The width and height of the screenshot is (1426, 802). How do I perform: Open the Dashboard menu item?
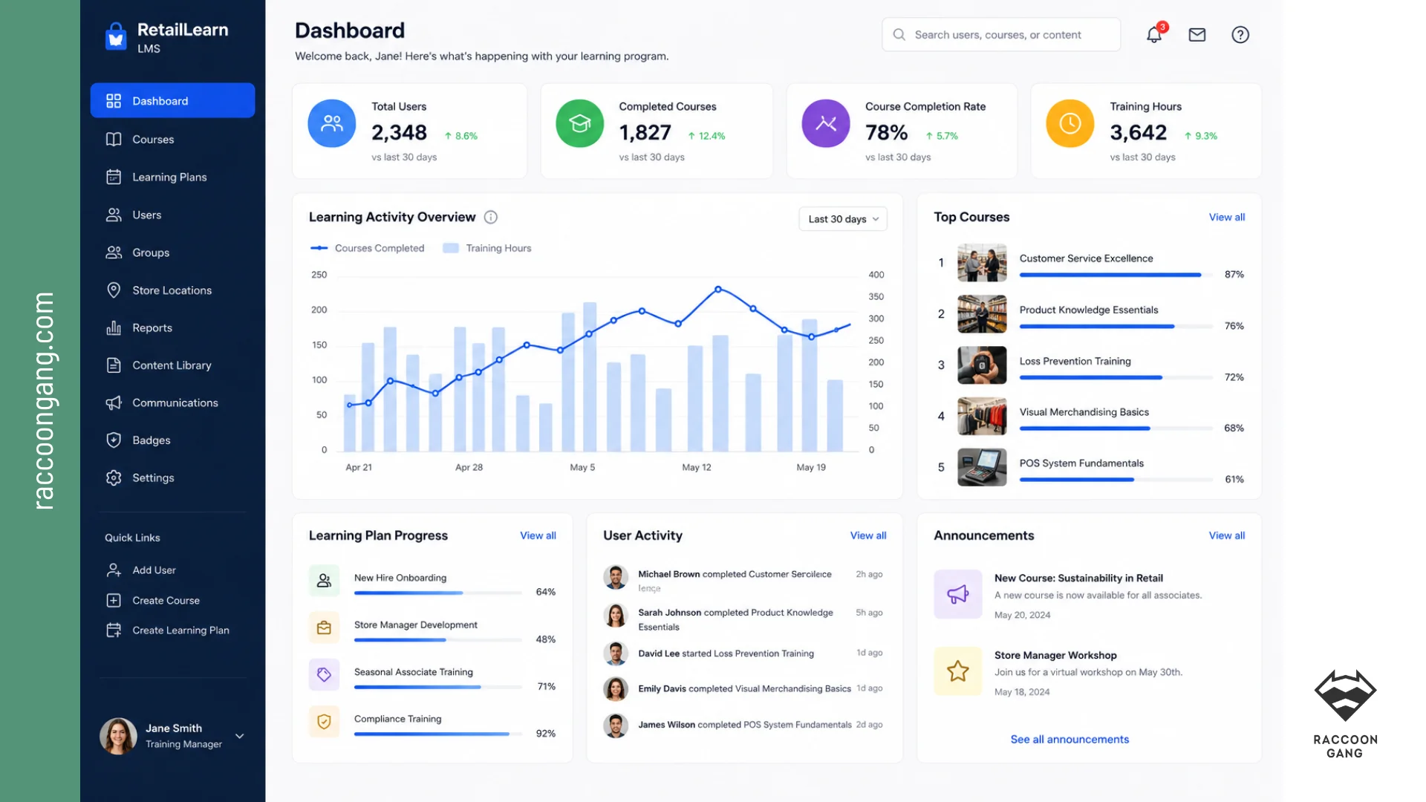172,100
